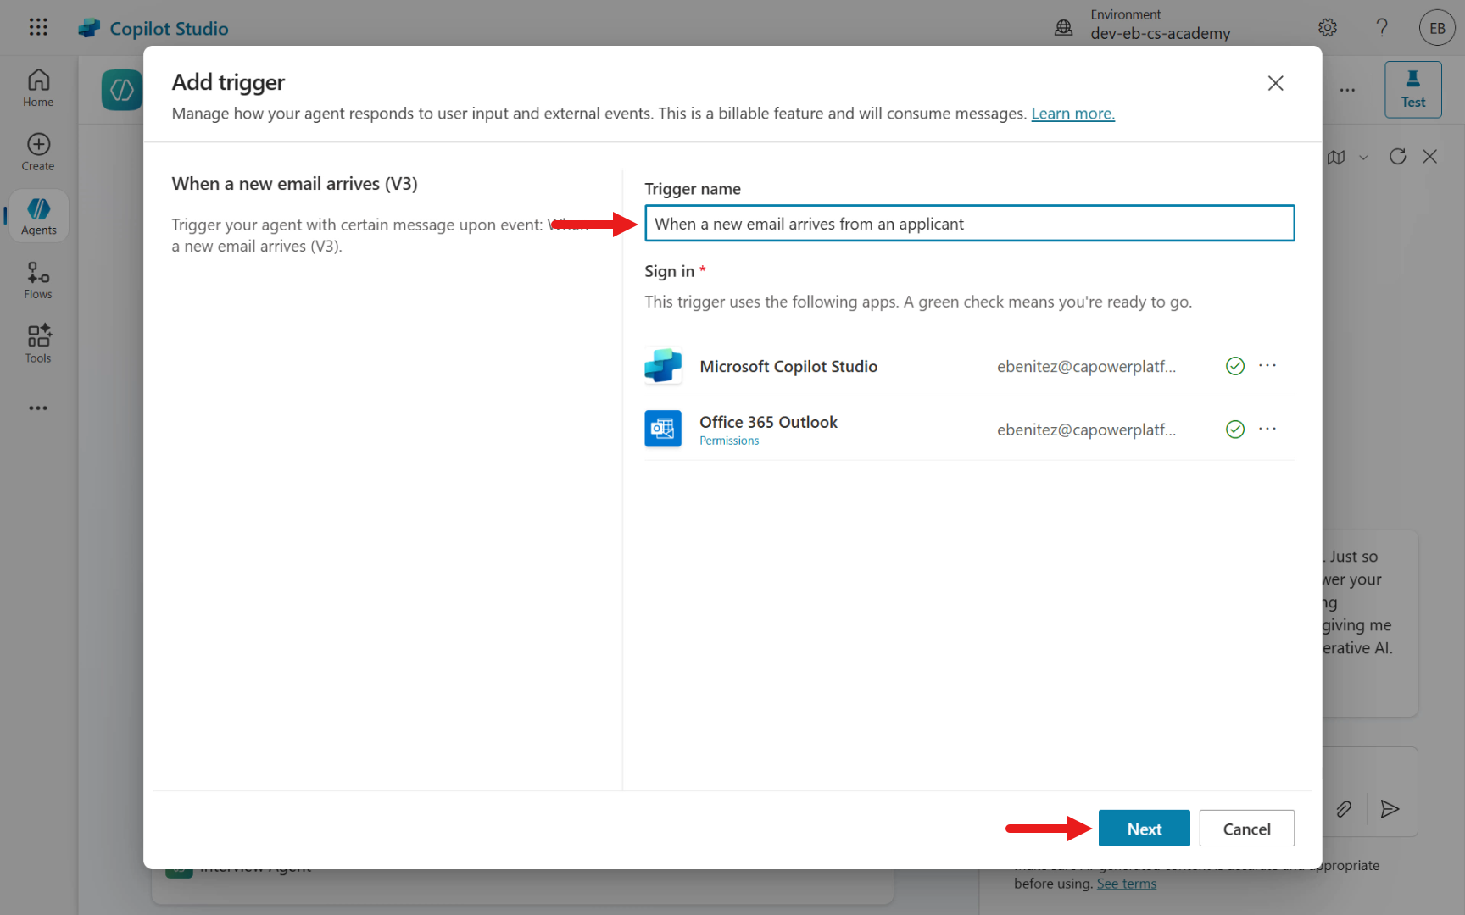Open Office 365 Outlook connection options menu
The width and height of the screenshot is (1465, 915).
[x=1267, y=429]
